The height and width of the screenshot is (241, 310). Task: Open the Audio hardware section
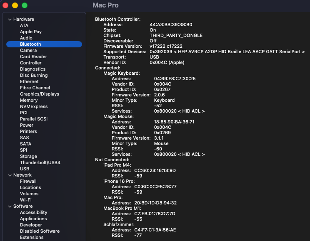point(26,38)
